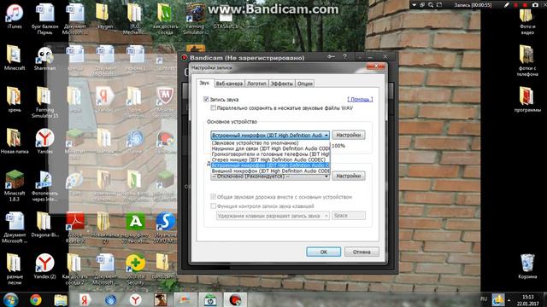Open the red Yandex Я taskbar icon
The height and width of the screenshot is (307, 547).
point(84,299)
